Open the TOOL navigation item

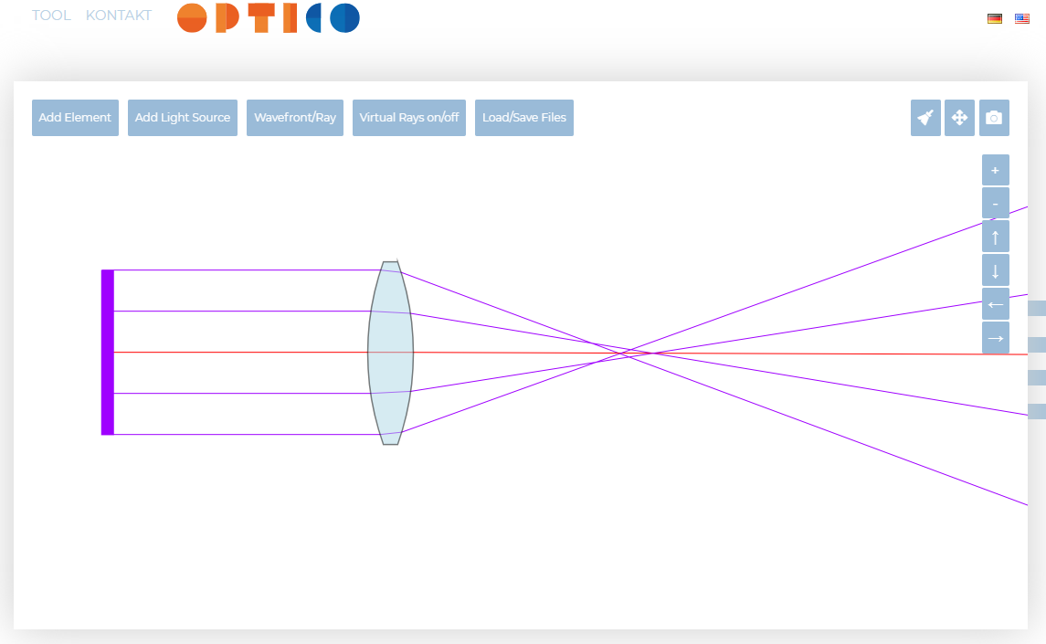pos(51,16)
